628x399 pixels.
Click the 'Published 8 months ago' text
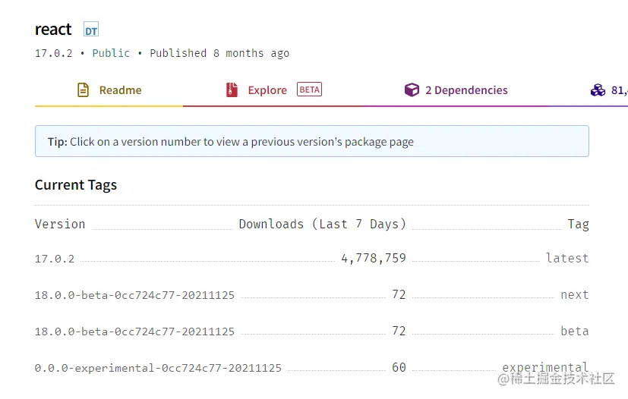pos(219,53)
